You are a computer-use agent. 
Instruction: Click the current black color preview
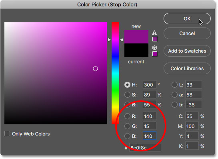pyautogui.click(x=136, y=50)
